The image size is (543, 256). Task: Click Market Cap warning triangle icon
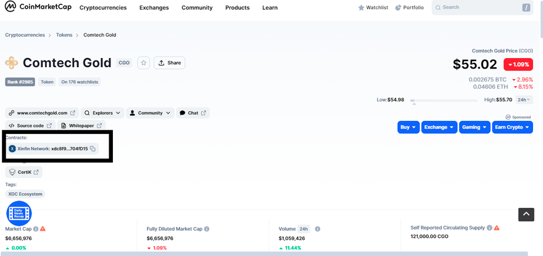click(43, 229)
